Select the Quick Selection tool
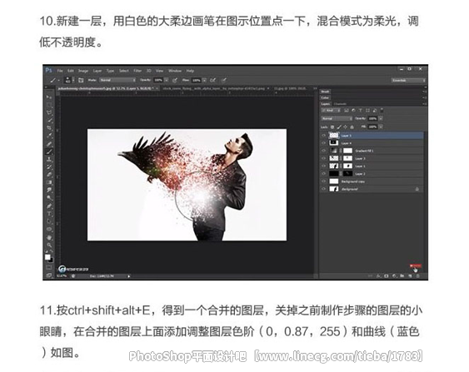 49,120
